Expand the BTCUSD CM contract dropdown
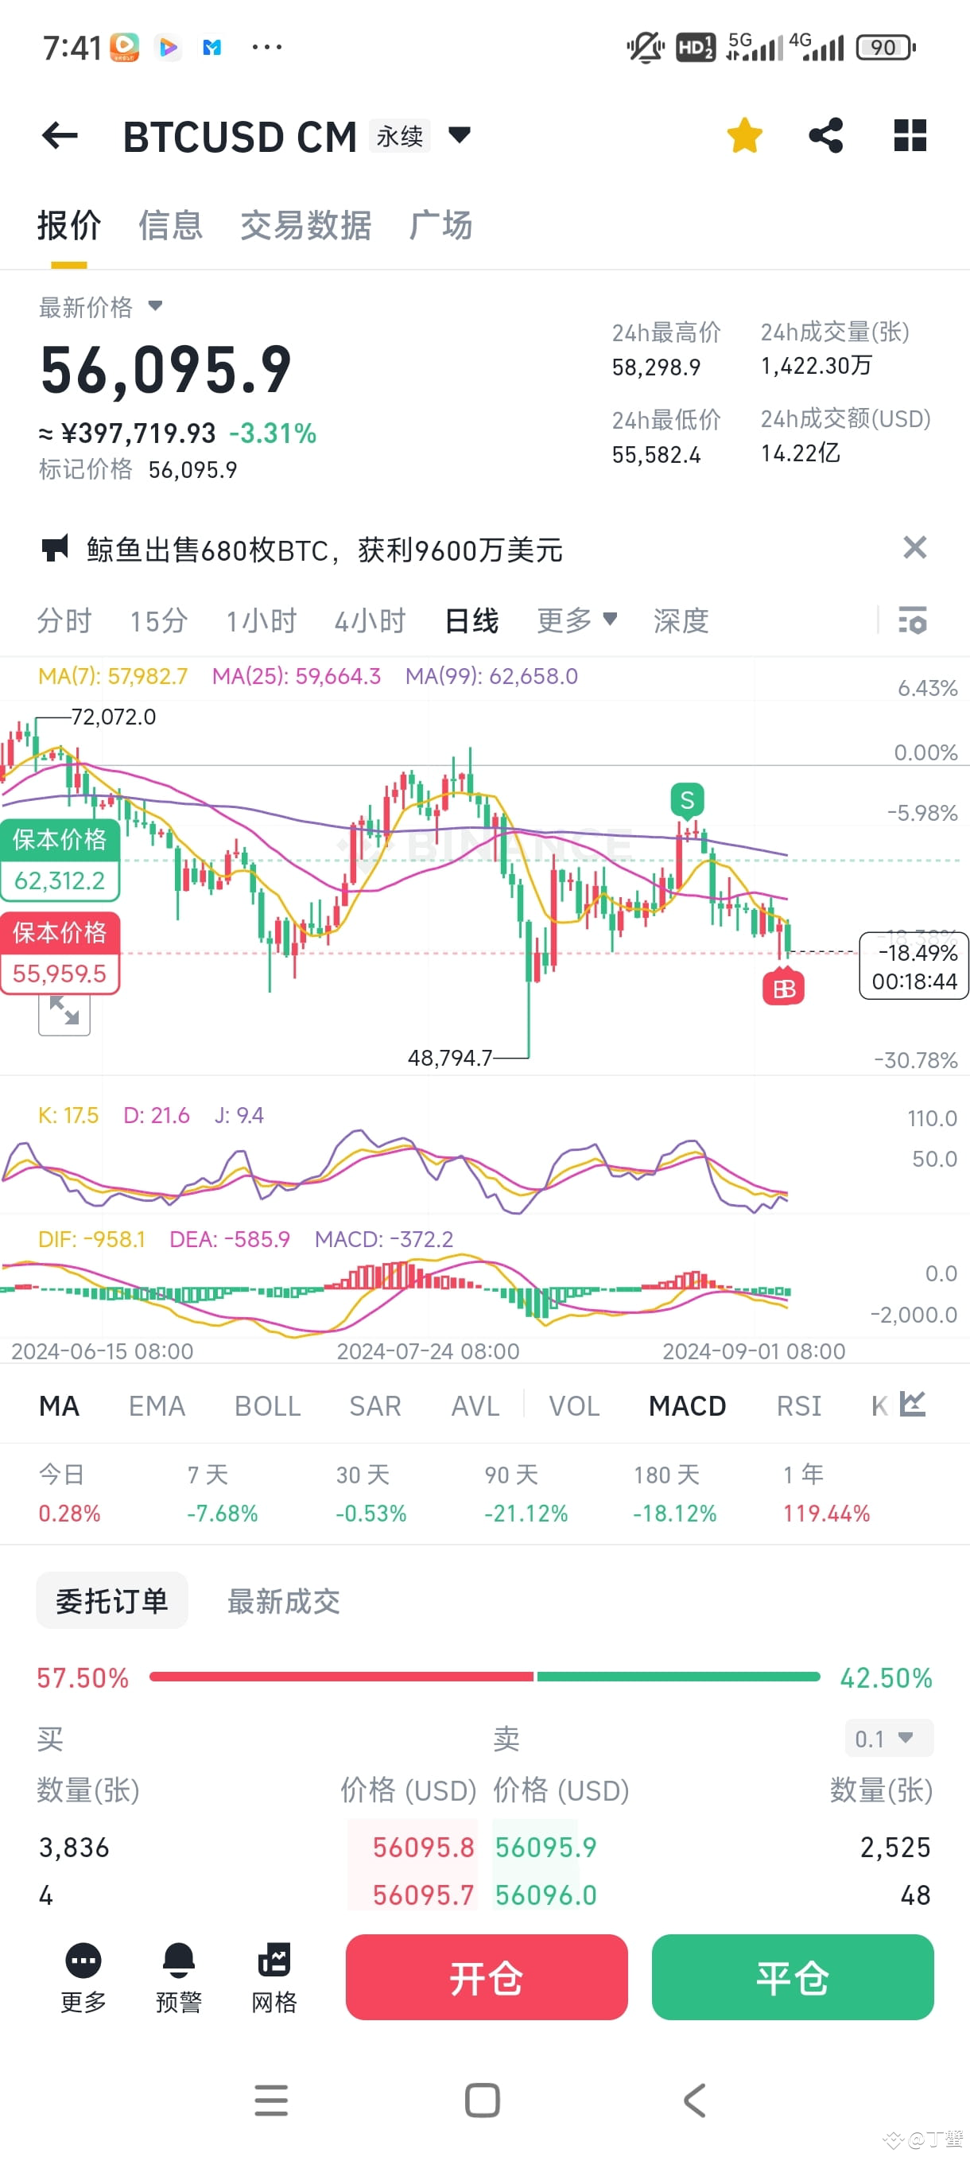 pyautogui.click(x=460, y=134)
